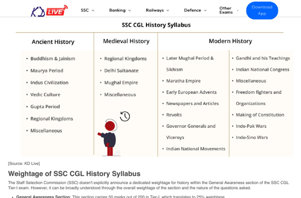Click the clock history icon

(x=125, y=116)
